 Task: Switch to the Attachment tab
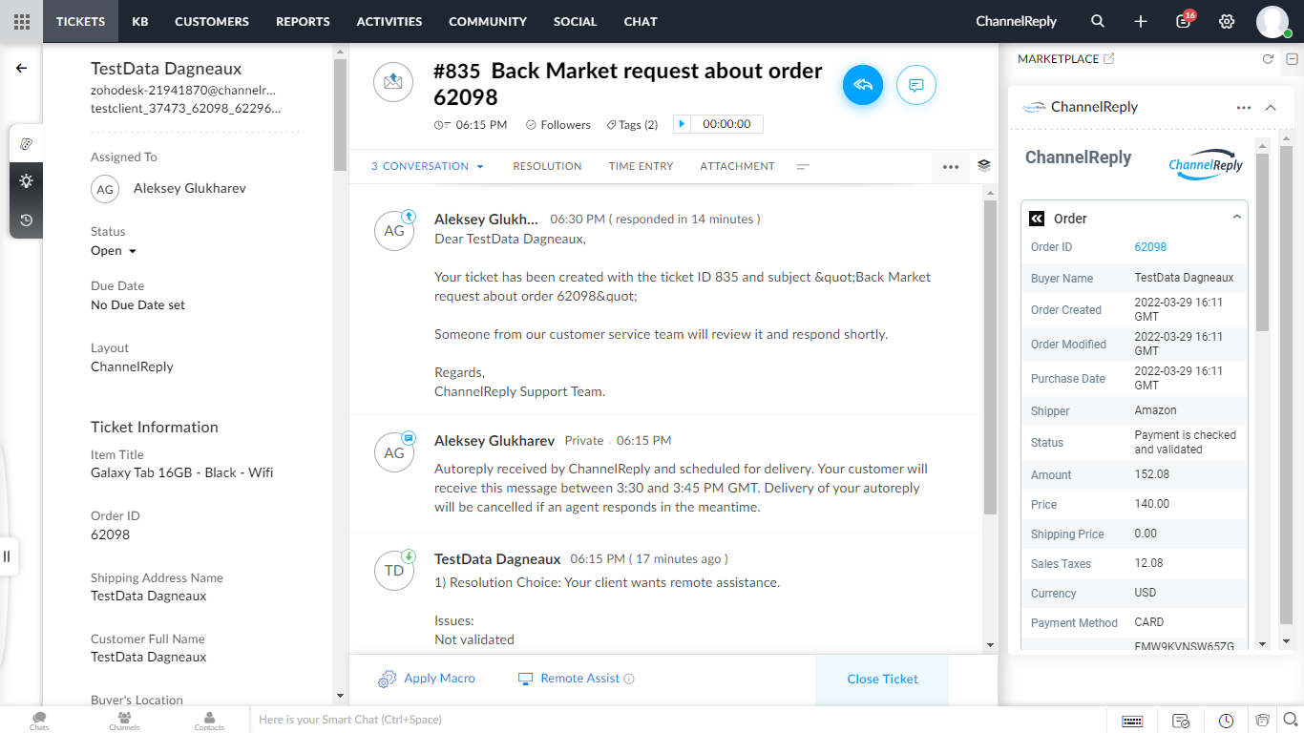(x=737, y=166)
